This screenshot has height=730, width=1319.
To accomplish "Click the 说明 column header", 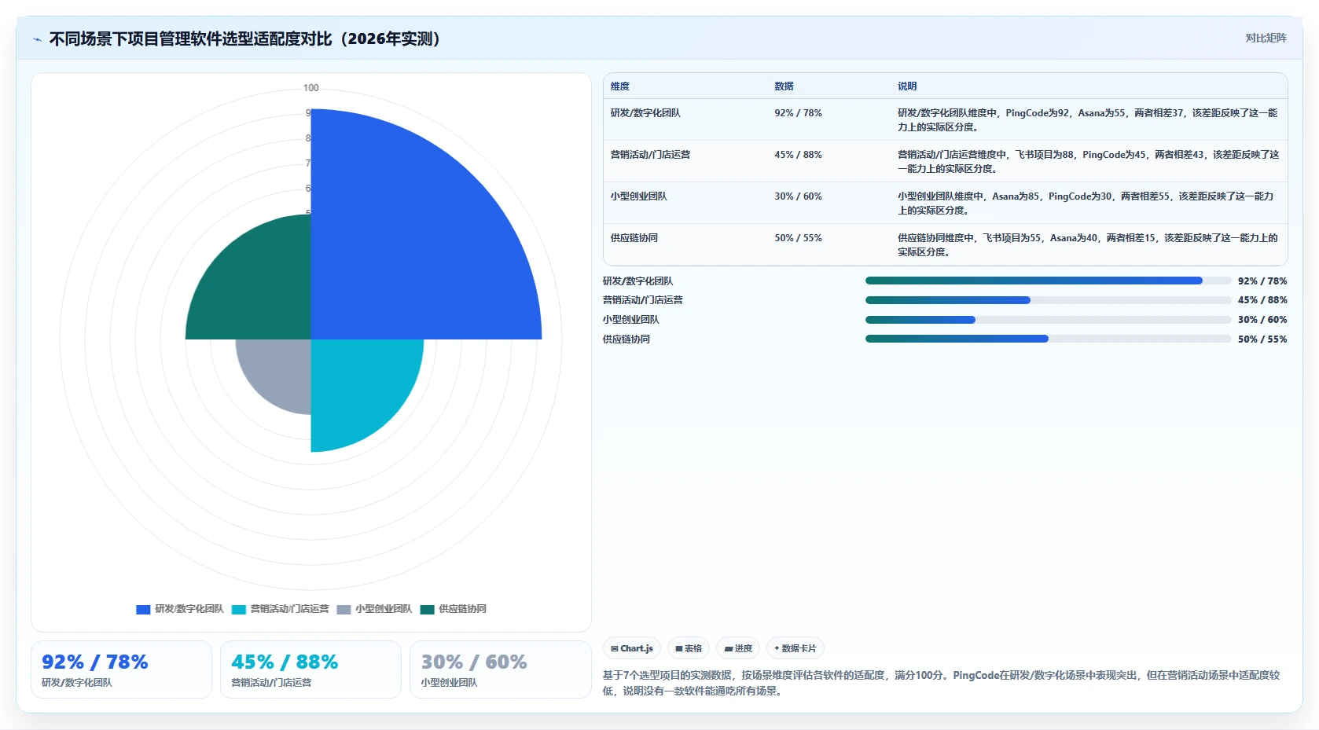I will [x=907, y=86].
